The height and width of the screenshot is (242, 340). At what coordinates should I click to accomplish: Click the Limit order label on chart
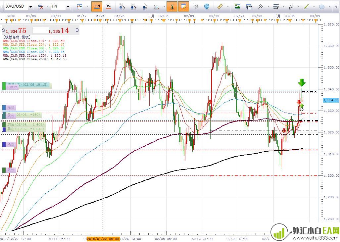12,87
